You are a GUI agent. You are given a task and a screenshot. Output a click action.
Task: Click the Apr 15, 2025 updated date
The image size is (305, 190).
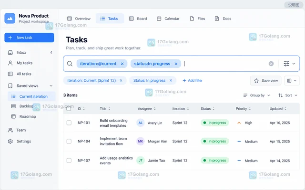point(280,142)
